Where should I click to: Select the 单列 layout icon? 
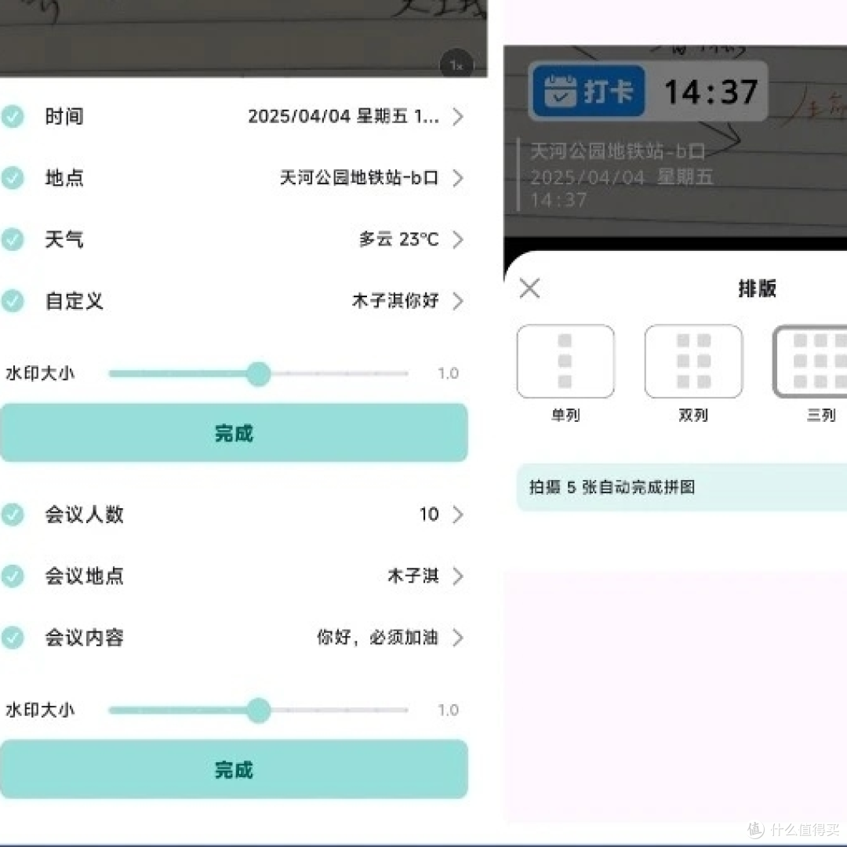click(x=565, y=362)
